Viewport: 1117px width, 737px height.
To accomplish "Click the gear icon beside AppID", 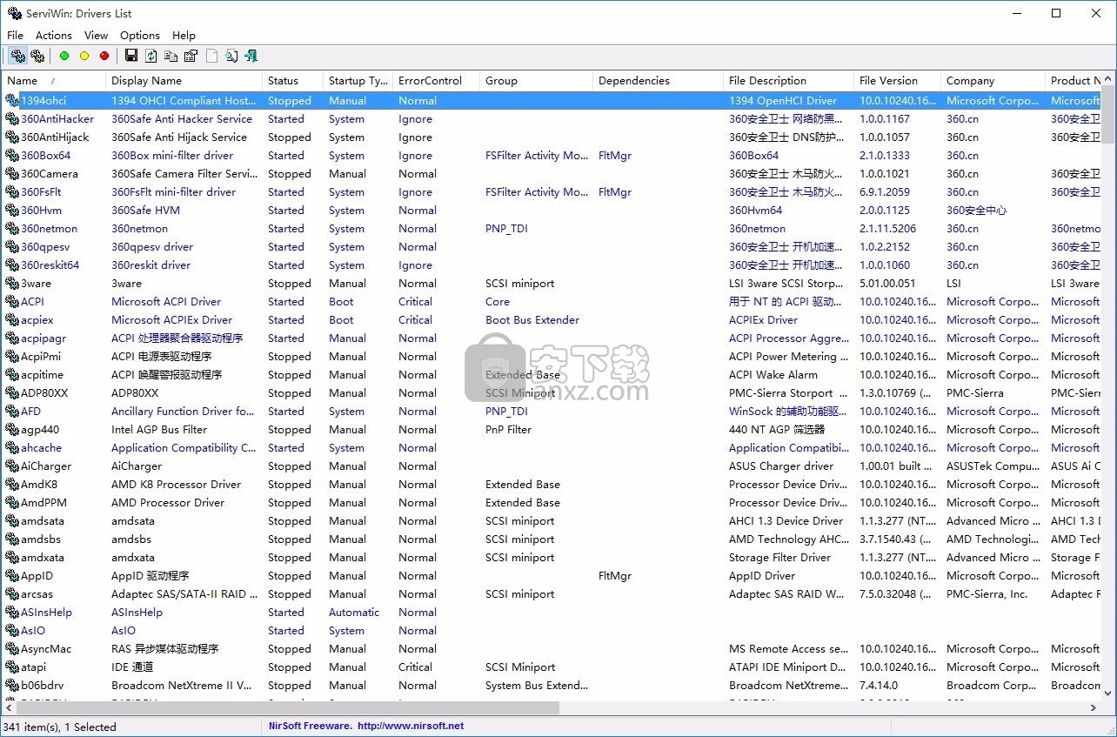I will (12, 576).
